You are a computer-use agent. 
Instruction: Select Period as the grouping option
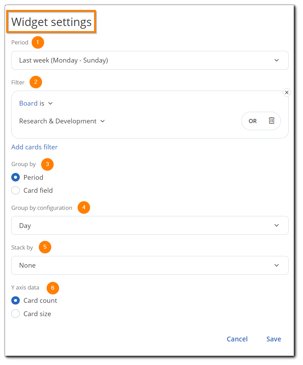15,177
